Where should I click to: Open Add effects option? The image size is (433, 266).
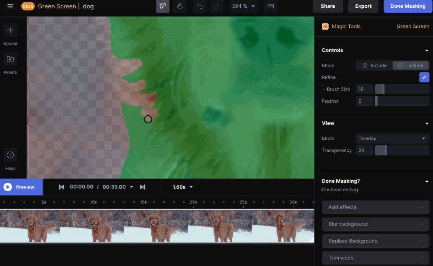tap(375, 207)
